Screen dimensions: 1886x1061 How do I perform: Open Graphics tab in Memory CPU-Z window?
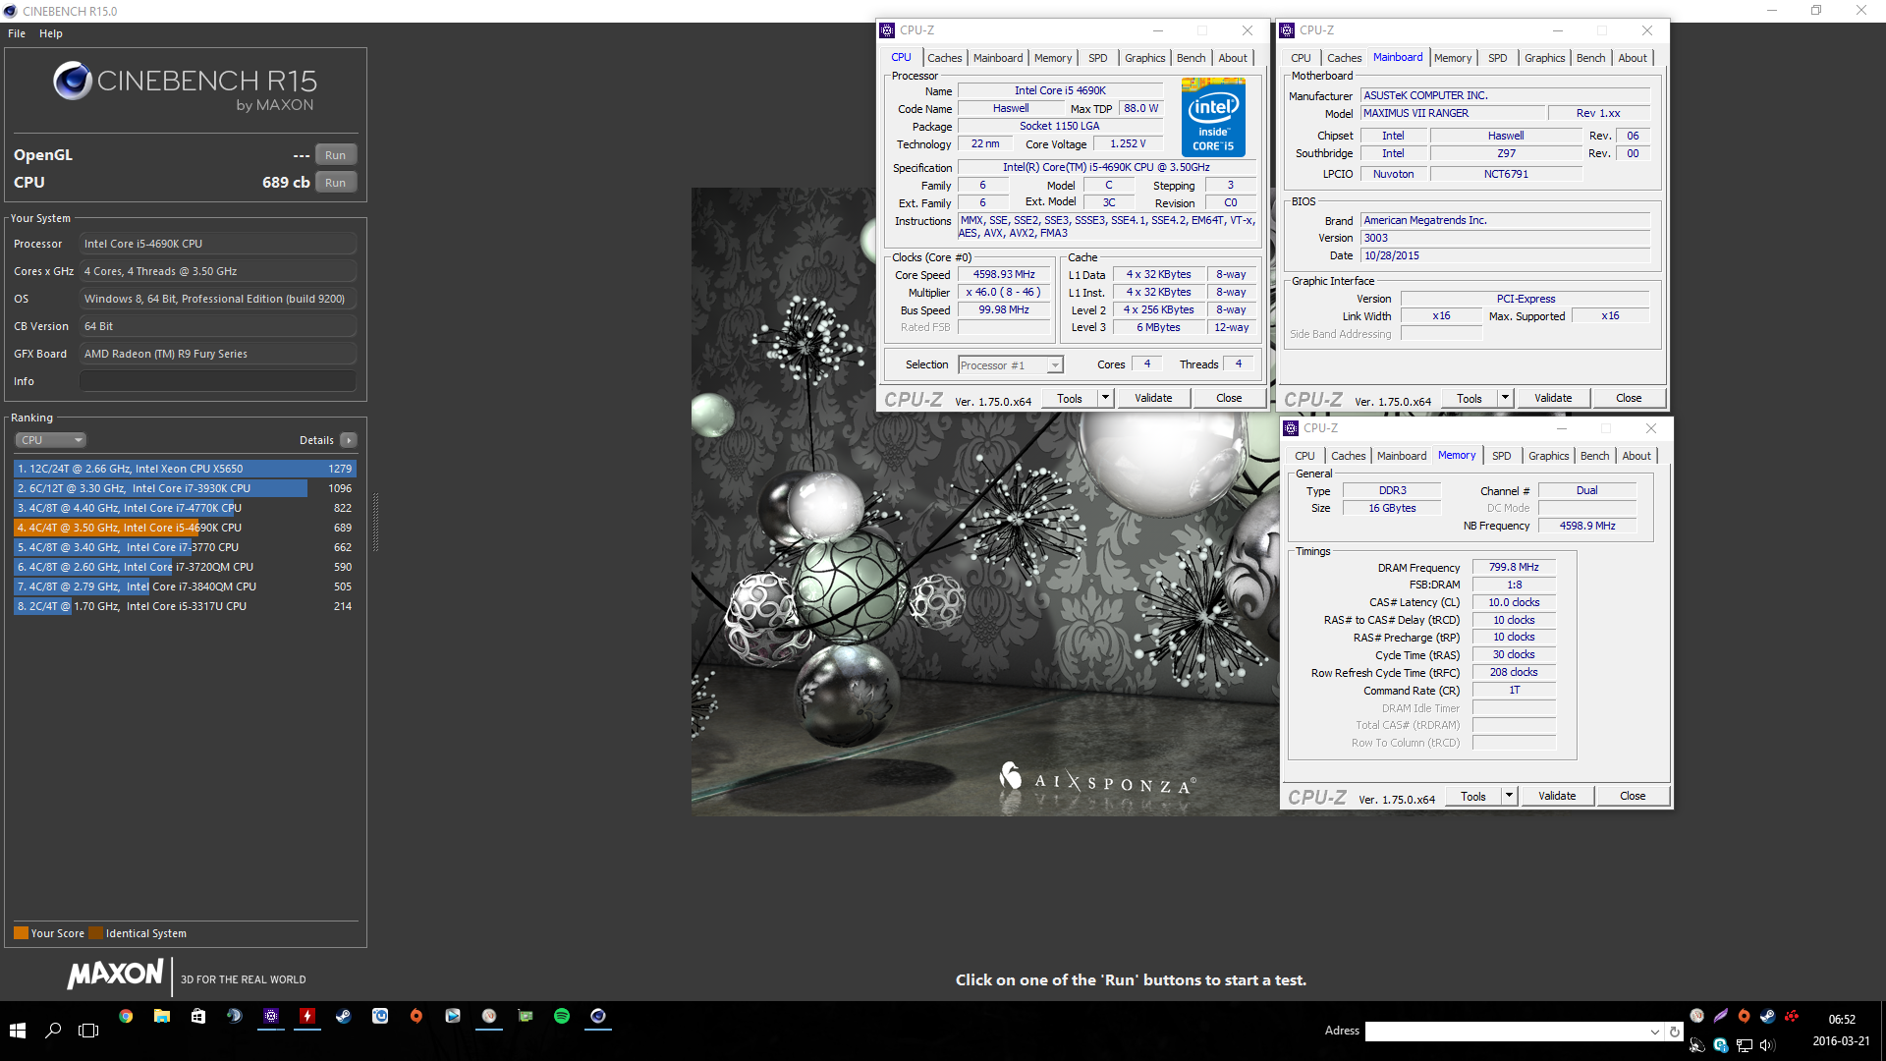pos(1548,456)
